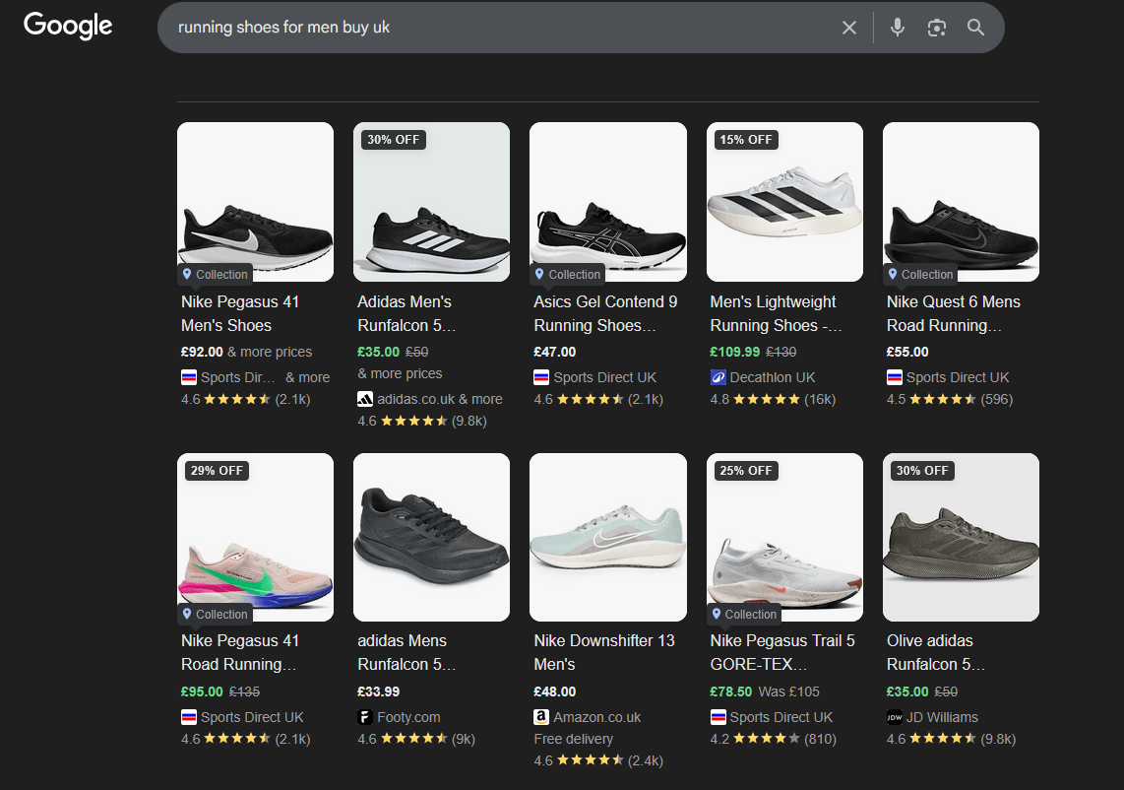Viewport: 1124px width, 790px height.
Task: Click the adidas.co.uk site icon
Action: pos(365,398)
